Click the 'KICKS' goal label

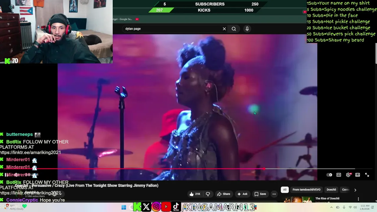coord(204,10)
